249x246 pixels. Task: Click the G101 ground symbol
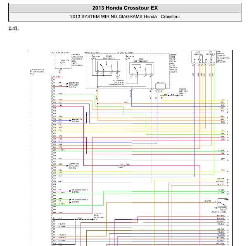92,219
